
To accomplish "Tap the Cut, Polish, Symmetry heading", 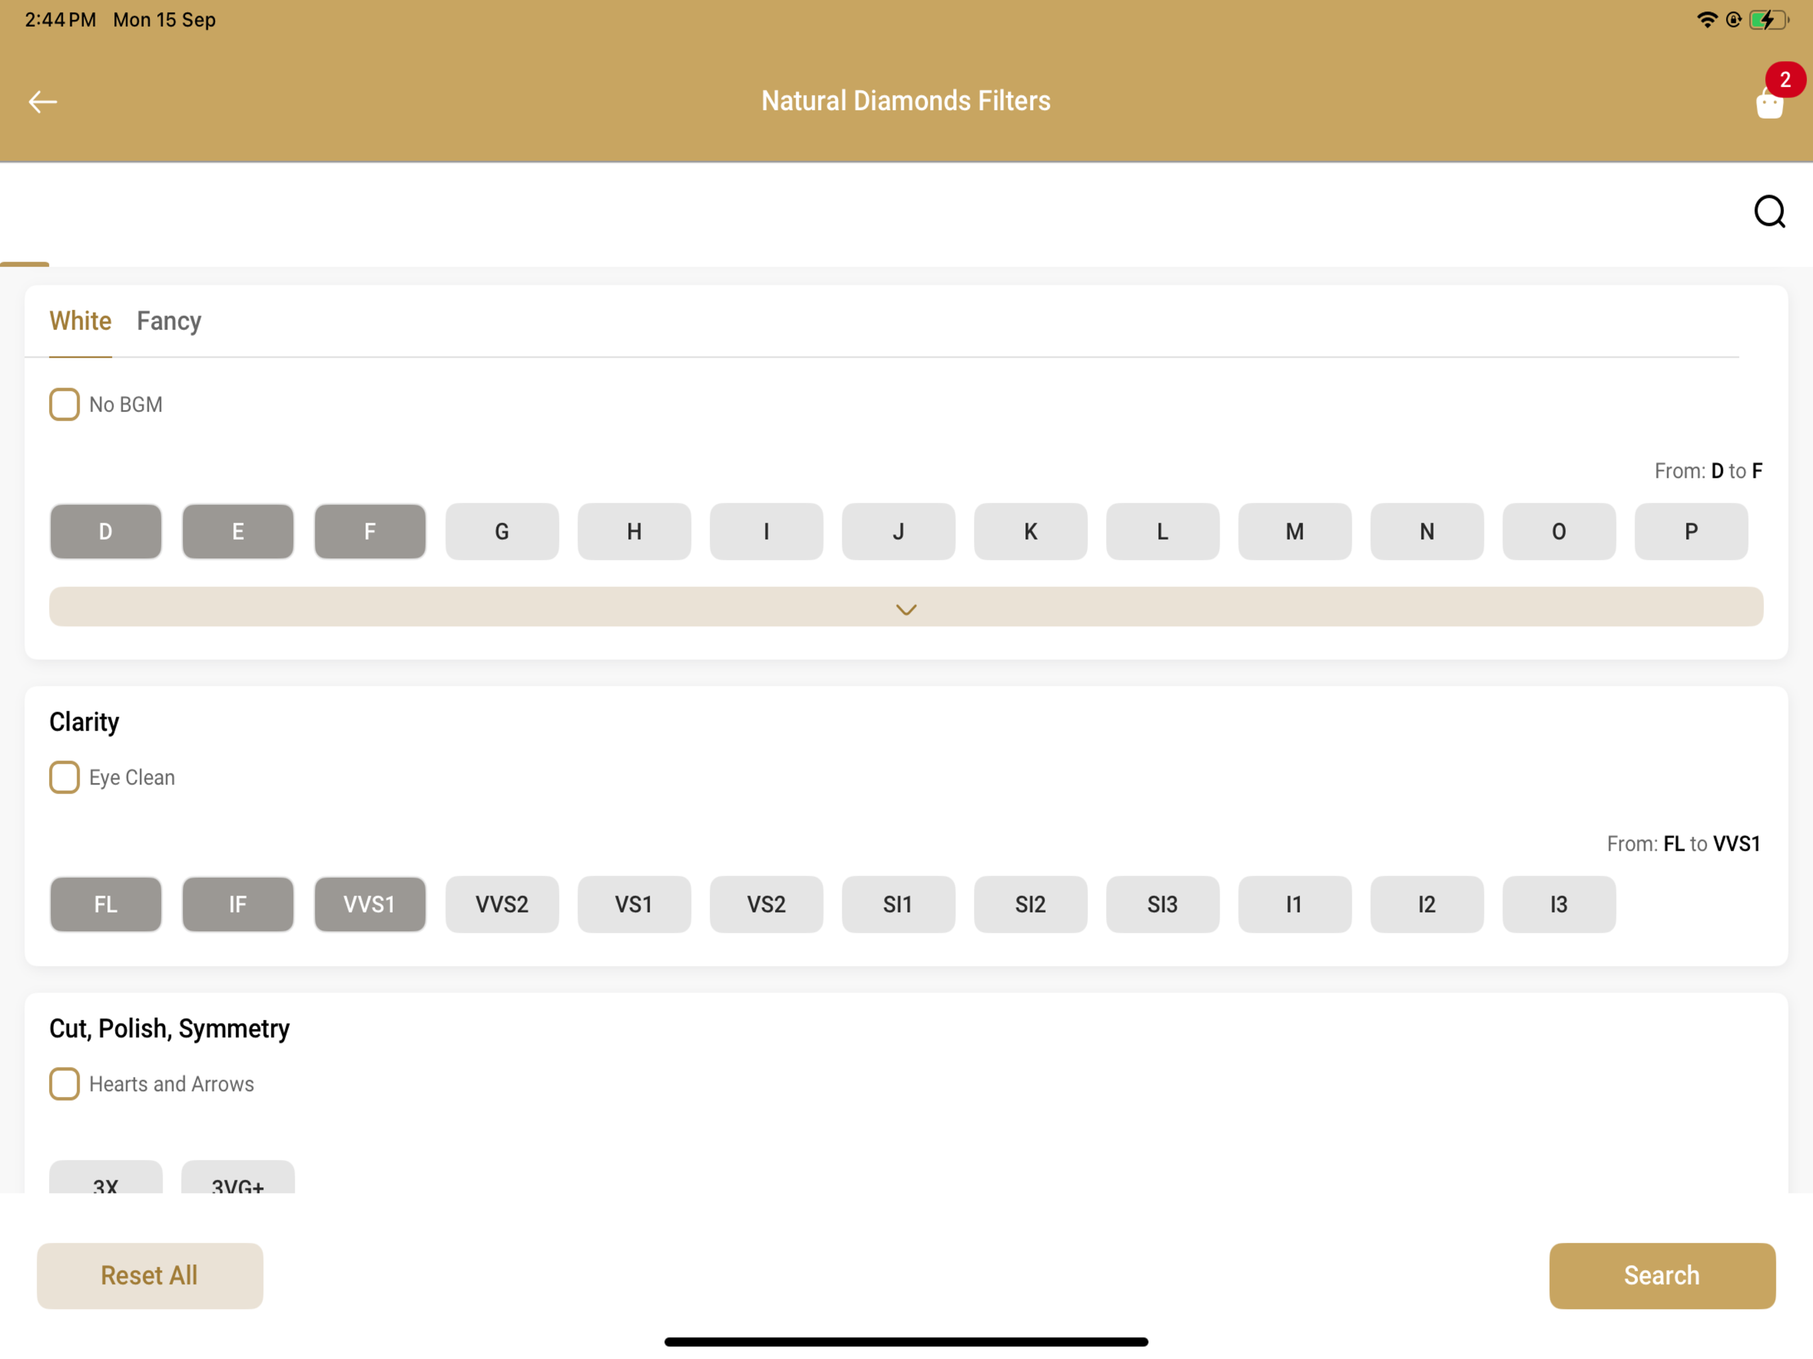I will [x=170, y=1029].
